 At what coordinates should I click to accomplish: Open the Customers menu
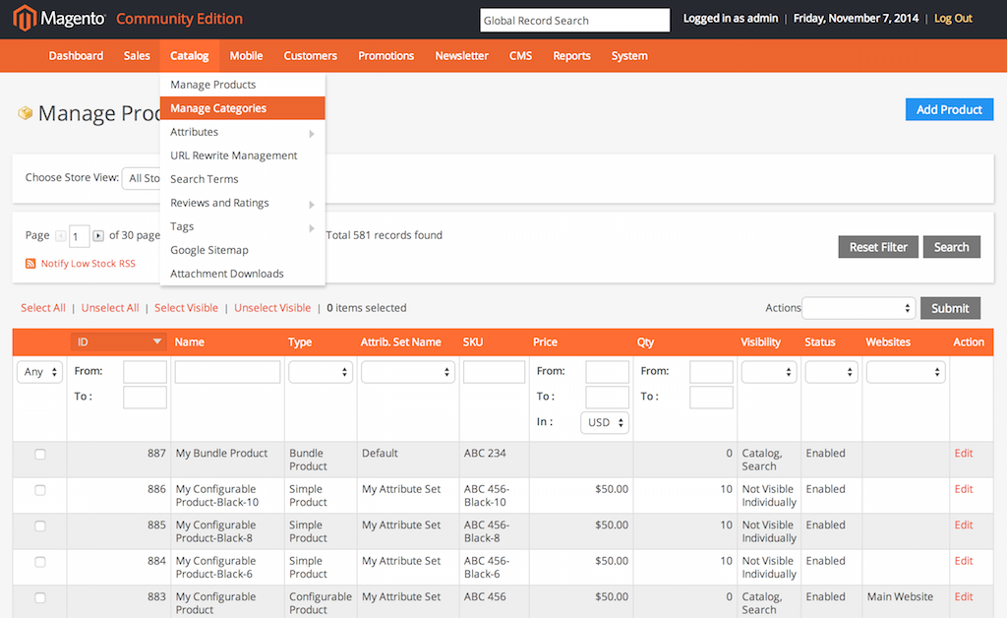(x=310, y=56)
